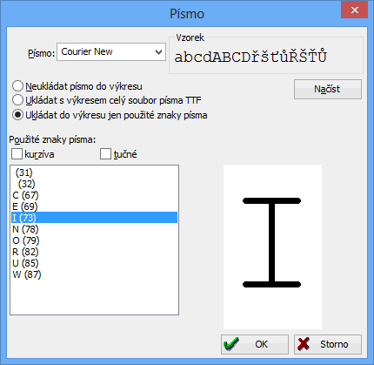Image resolution: width=374 pixels, height=365 pixels.
Task: Confirm with the OK button
Action: pyautogui.click(x=255, y=344)
